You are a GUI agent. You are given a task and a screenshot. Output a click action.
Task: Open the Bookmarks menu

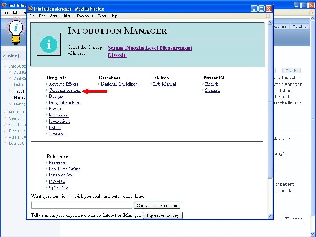(x=85, y=16)
